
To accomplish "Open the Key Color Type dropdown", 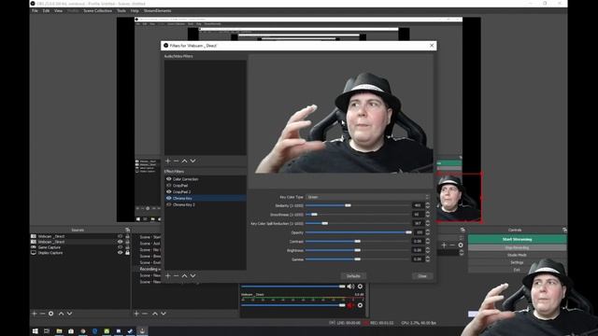I will click(367, 197).
